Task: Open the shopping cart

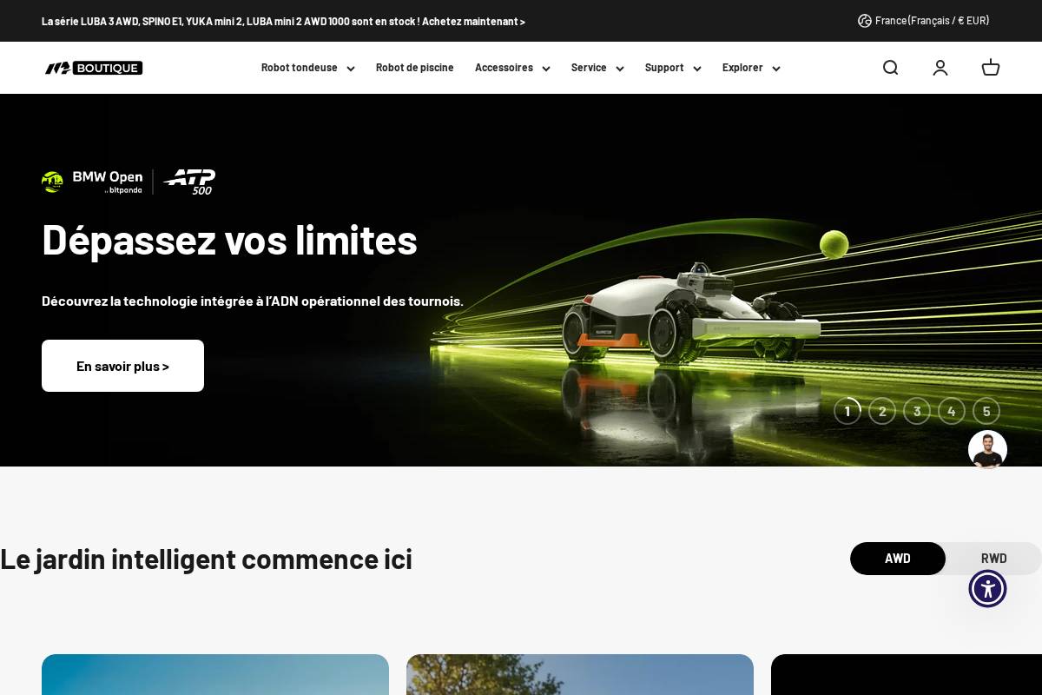Action: pos(990,68)
